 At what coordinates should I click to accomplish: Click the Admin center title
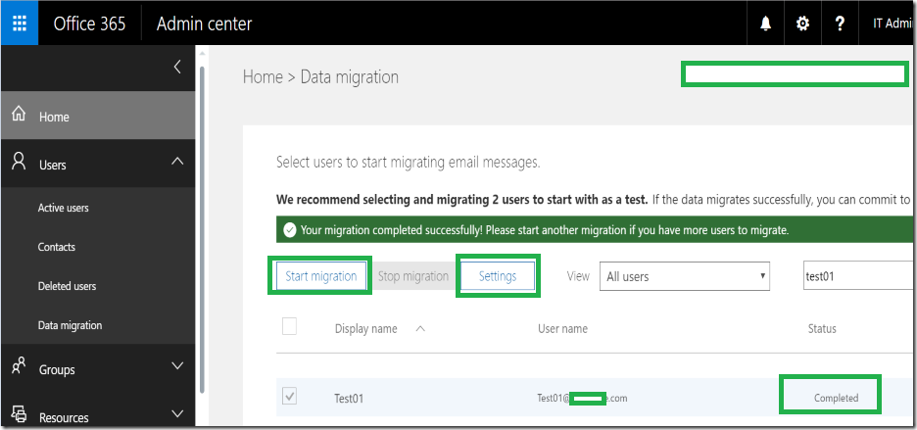pyautogui.click(x=204, y=24)
